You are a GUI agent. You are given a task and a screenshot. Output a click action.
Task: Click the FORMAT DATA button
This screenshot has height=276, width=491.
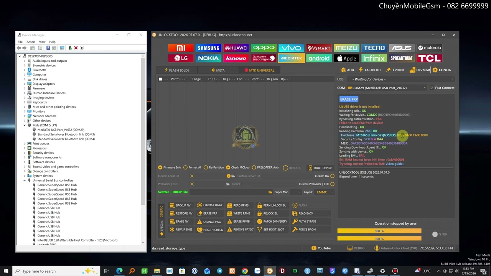pos(209,205)
